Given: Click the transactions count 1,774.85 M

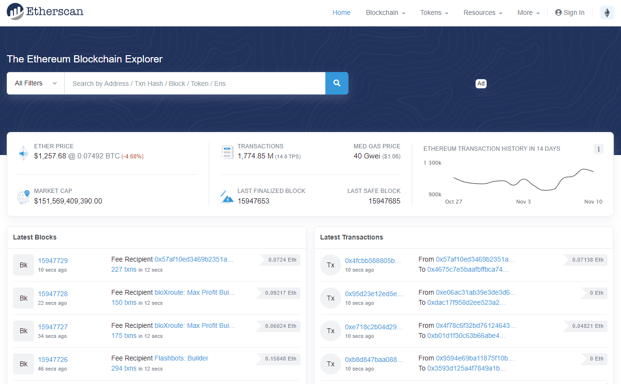Looking at the screenshot, I should tap(255, 156).
